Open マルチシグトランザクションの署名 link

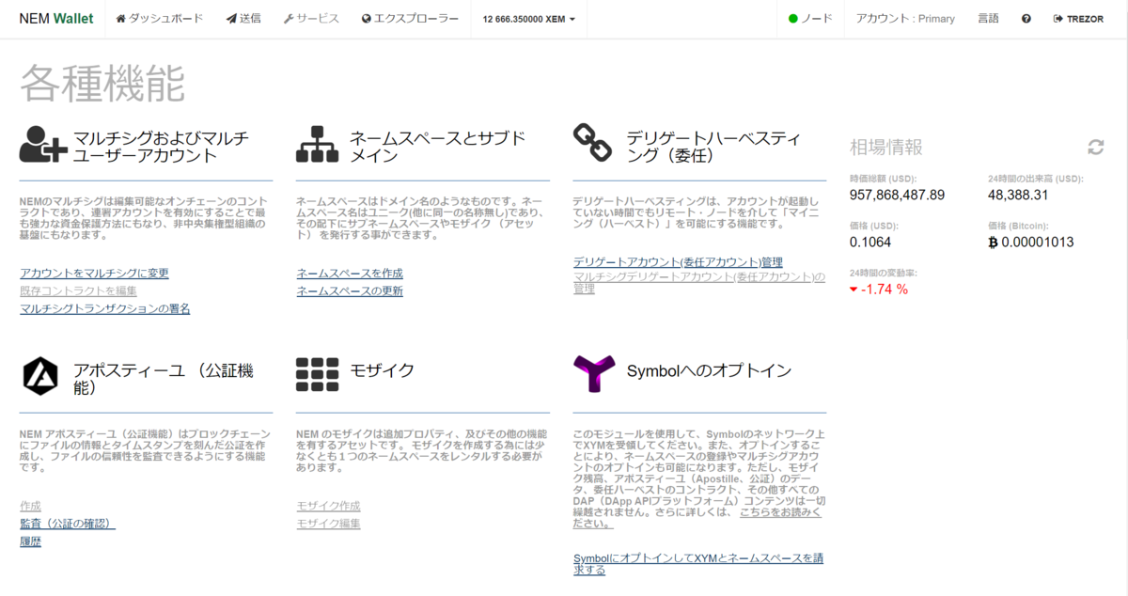pos(104,308)
